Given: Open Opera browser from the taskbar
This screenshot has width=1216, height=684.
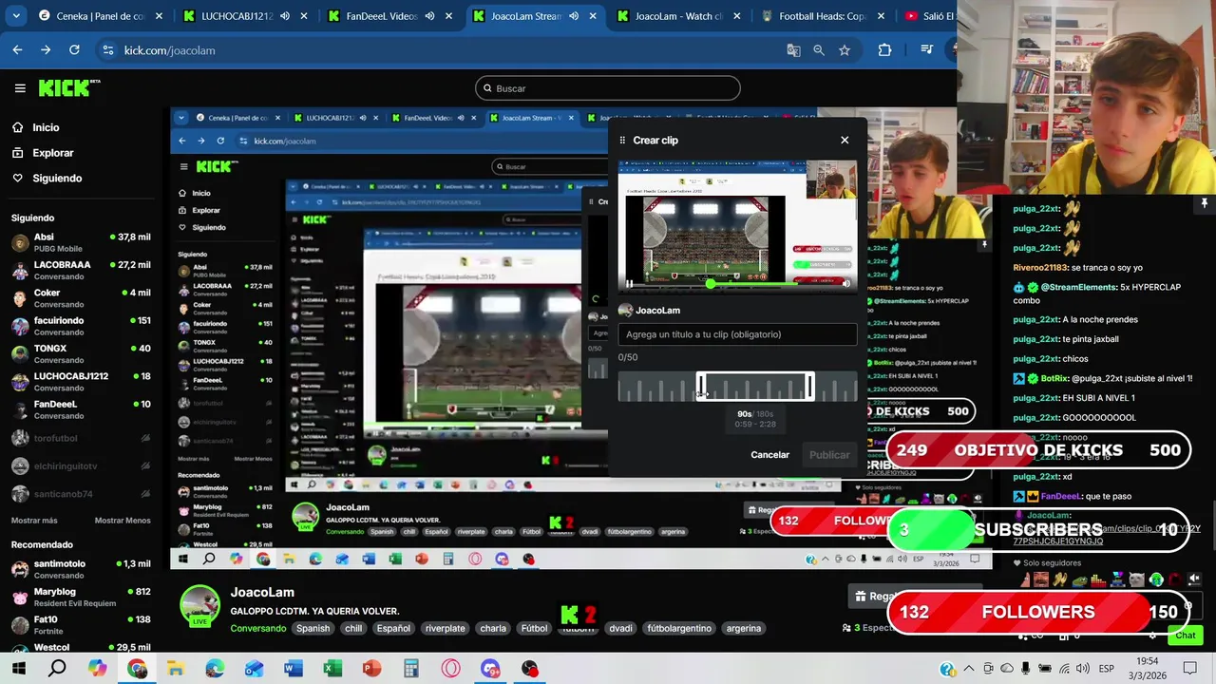Looking at the screenshot, I should click(450, 669).
